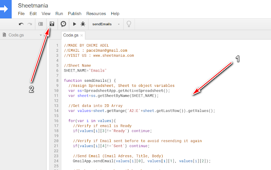271x170 pixels.
Task: Click the indent code icon
Action: (41, 24)
